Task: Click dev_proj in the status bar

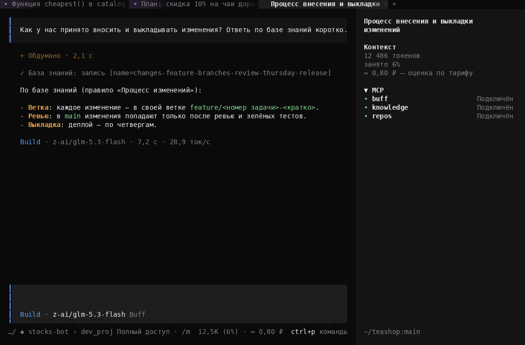Action: click(x=97, y=332)
